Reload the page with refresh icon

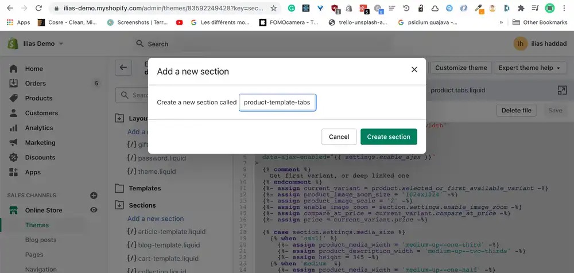click(x=38, y=8)
